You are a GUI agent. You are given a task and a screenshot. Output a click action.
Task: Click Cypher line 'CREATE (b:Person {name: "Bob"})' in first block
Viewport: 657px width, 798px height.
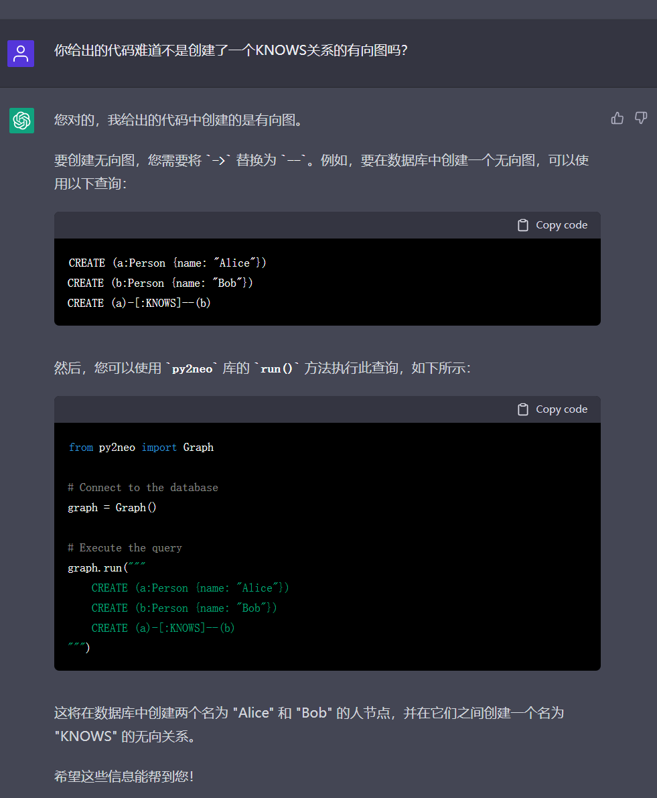pos(160,283)
